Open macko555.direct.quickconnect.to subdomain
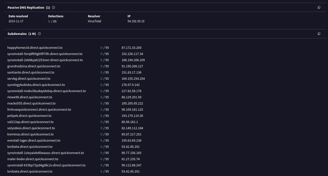The width and height of the screenshot is (328, 176). click(31, 103)
